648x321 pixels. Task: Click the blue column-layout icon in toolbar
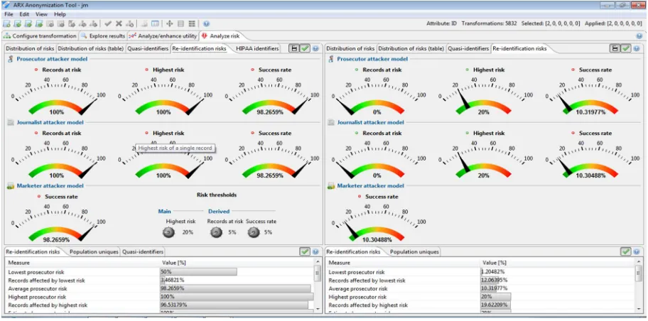pos(155,24)
